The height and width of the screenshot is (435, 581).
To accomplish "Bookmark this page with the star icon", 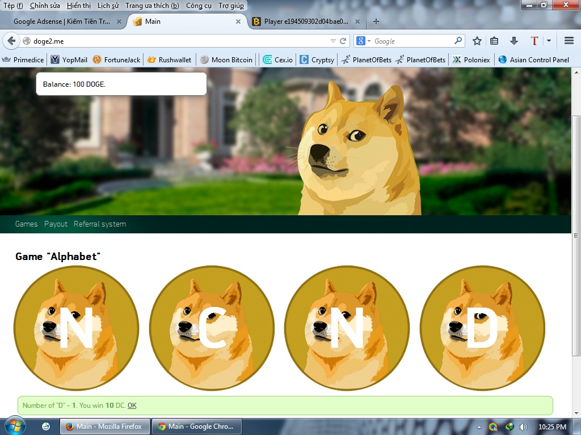I will (477, 41).
